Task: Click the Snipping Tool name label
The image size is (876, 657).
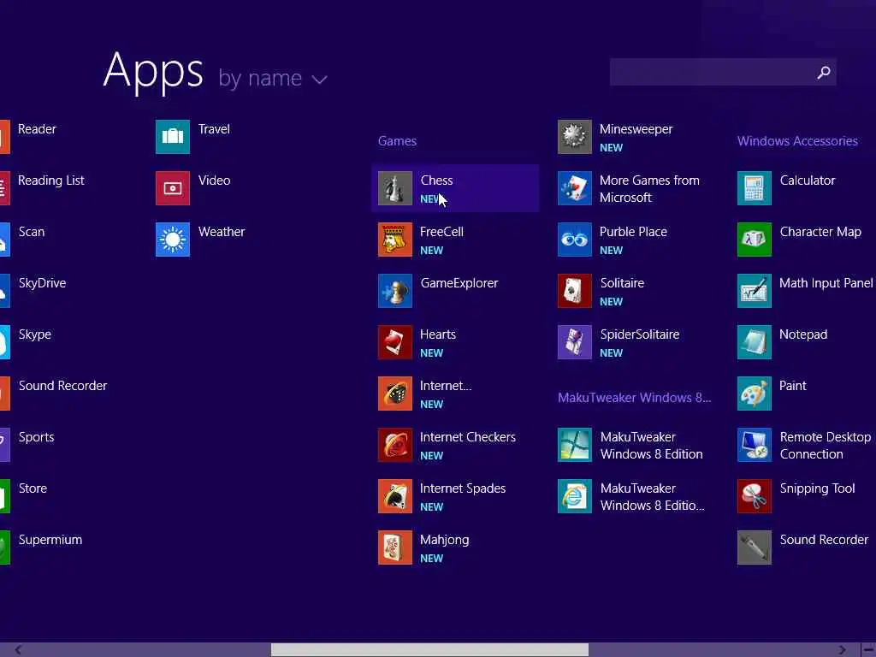Action: tap(817, 488)
